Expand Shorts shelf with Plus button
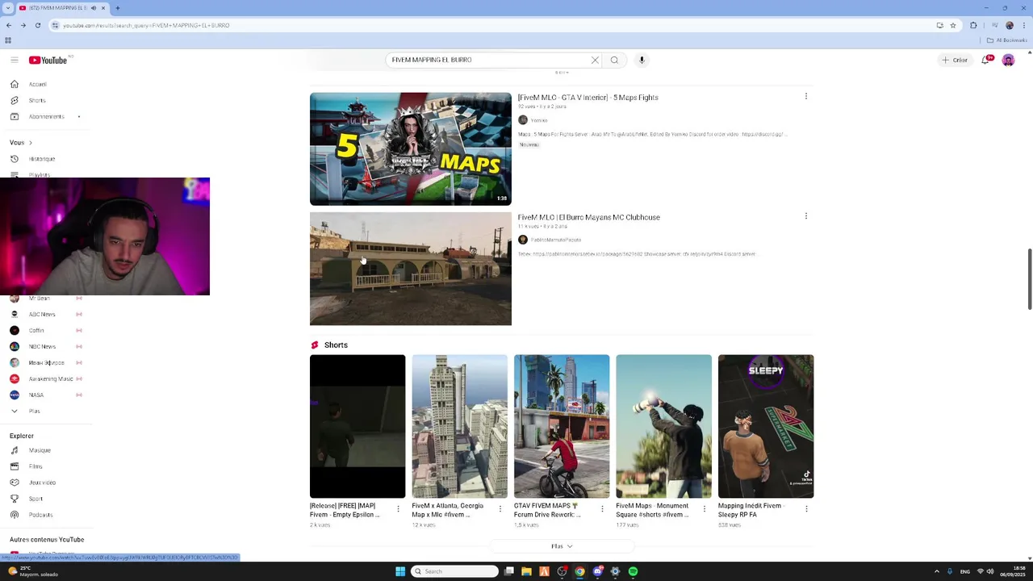The width and height of the screenshot is (1033, 581). pyautogui.click(x=562, y=546)
